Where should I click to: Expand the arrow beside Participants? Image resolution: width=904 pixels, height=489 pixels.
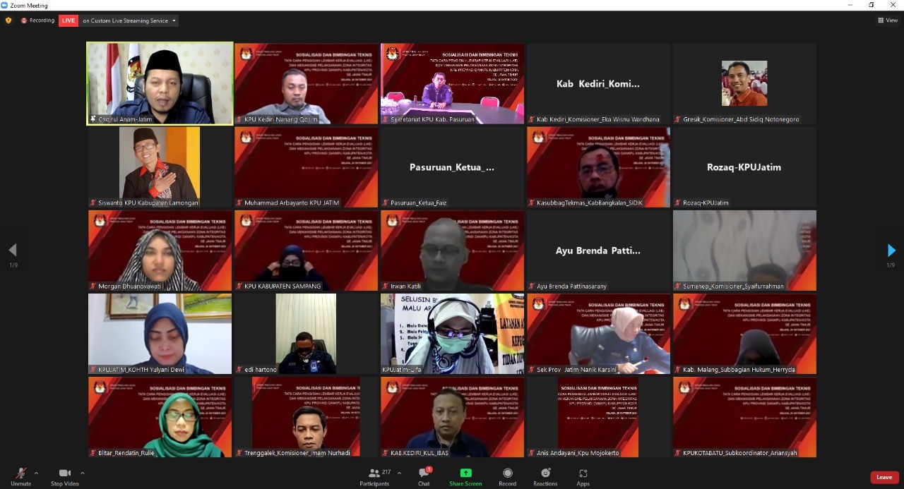tap(399, 473)
